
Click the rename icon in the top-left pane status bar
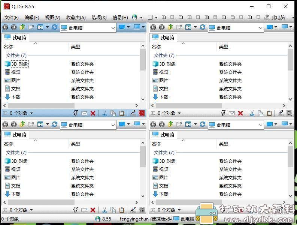[x=84, y=114]
